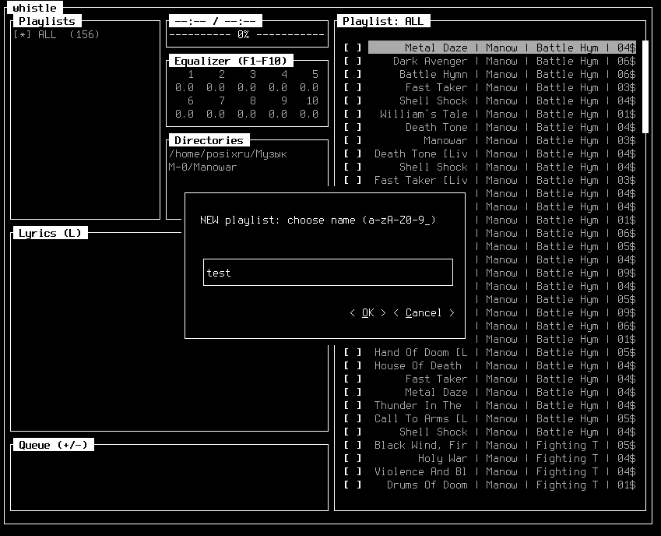The width and height of the screenshot is (661, 536).
Task: Confirm the new playlist with OK
Action: point(367,313)
